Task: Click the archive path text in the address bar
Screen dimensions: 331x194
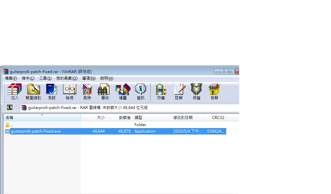Action: point(88,108)
